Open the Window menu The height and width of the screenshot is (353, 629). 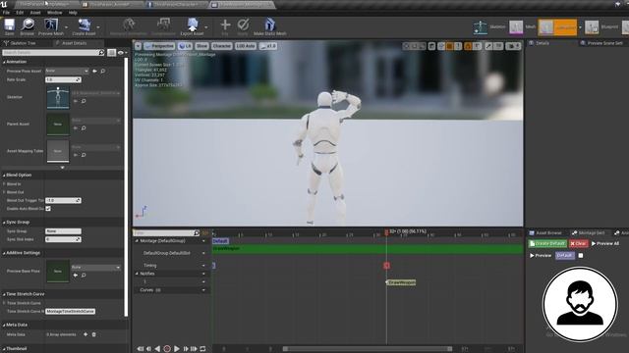coord(55,13)
